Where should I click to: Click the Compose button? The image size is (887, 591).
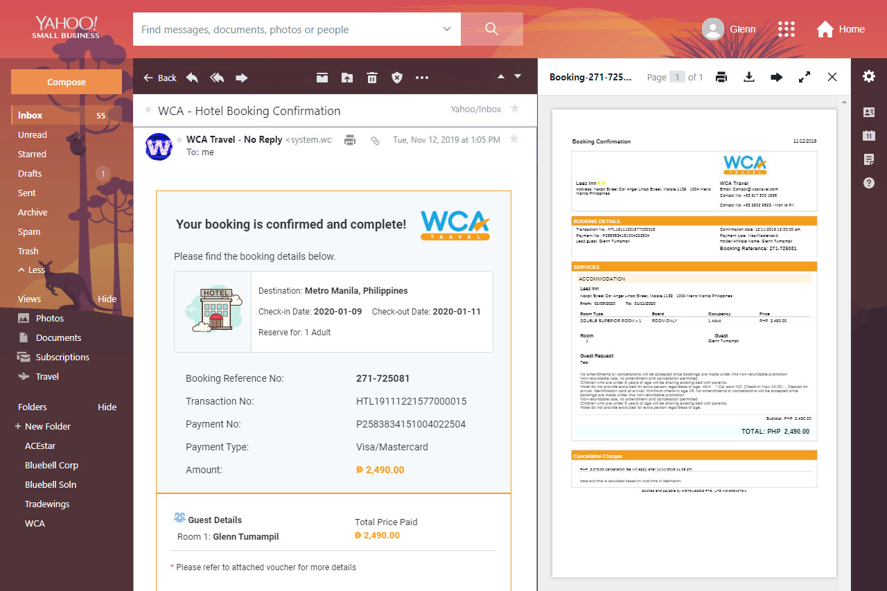pos(67,82)
